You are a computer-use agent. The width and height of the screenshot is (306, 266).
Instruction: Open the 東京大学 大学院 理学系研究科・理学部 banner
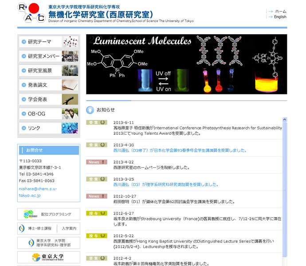pyautogui.click(x=49, y=243)
